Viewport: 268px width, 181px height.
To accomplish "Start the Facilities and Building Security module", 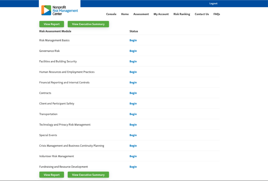I will (133, 61).
